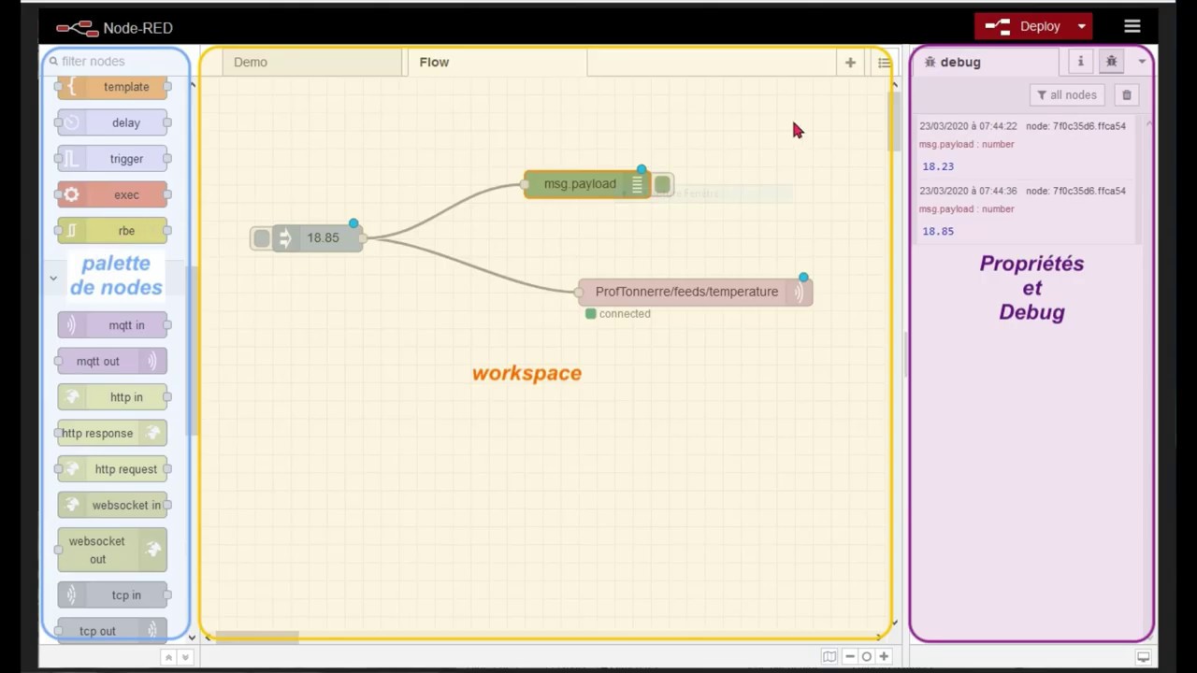Viewport: 1197px width, 673px height.
Task: Click the 07:44:36 debug message header
Action: pyautogui.click(x=1022, y=191)
